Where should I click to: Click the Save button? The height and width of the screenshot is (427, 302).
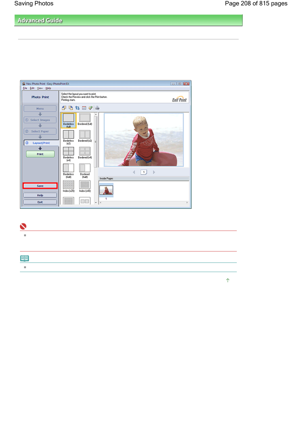tap(40, 186)
